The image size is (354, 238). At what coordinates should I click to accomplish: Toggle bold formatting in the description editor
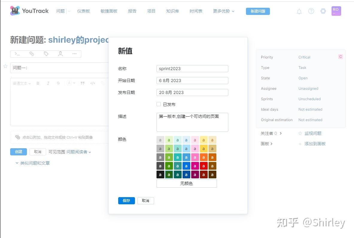tap(38, 83)
